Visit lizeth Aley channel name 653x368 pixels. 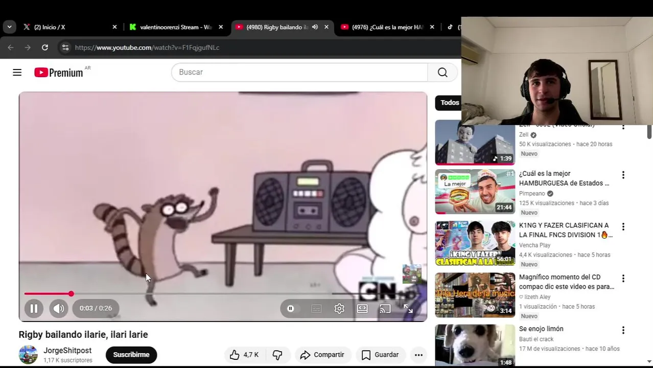[537, 297]
